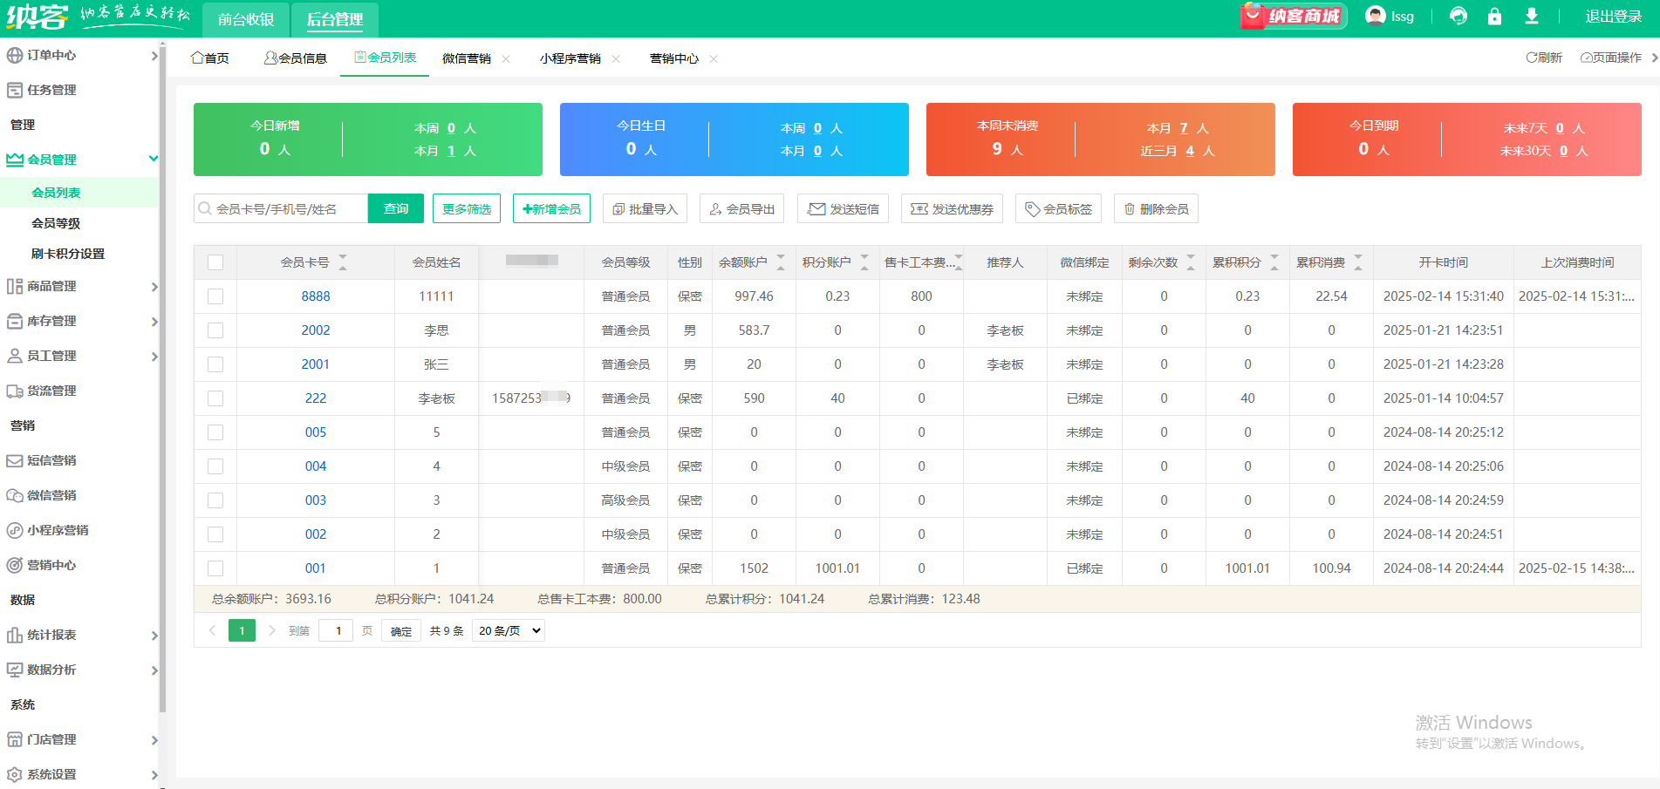Screen dimensions: 1660x789
Task: Click the 统计报表 chart icon
Action: 15,635
